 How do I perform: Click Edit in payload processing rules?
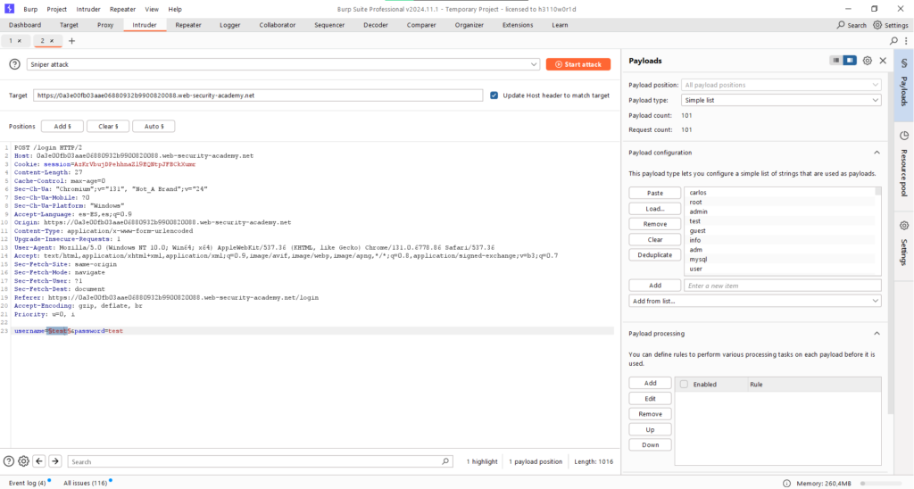(650, 399)
